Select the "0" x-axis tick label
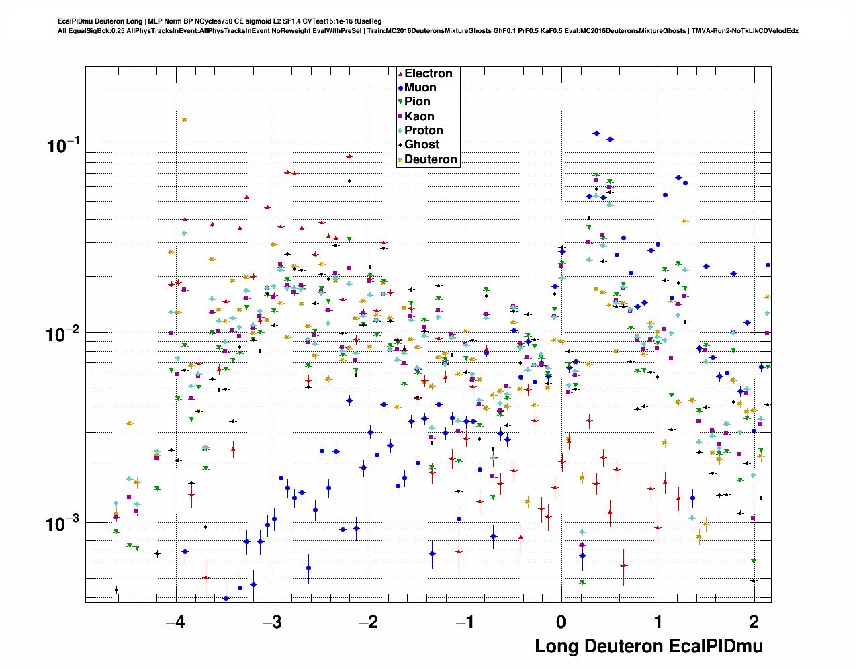 point(561,621)
